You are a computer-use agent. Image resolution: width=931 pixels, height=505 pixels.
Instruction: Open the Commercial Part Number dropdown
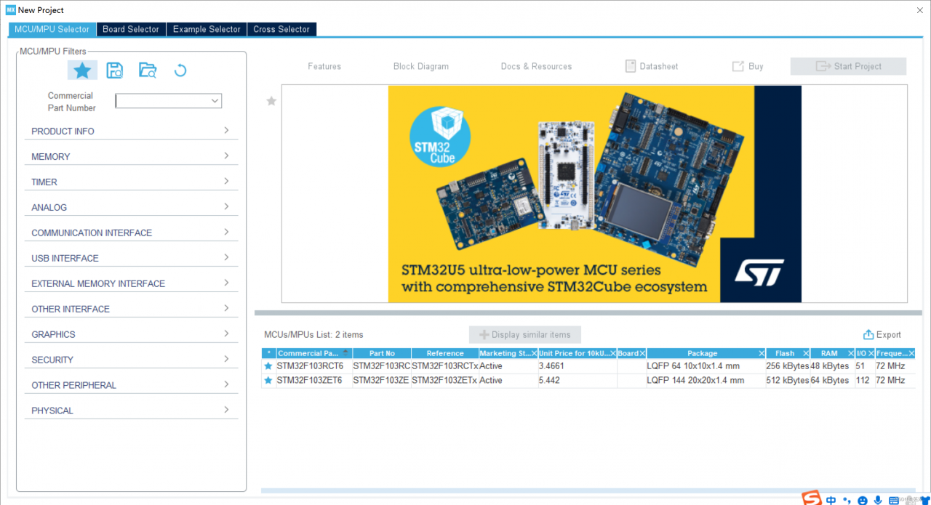pyautogui.click(x=215, y=101)
